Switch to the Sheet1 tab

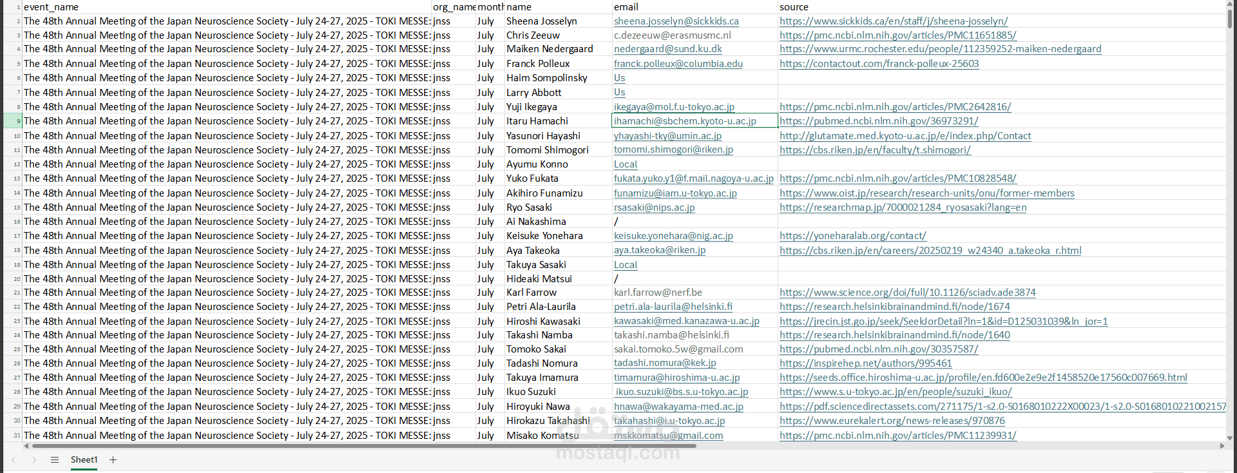[84, 459]
